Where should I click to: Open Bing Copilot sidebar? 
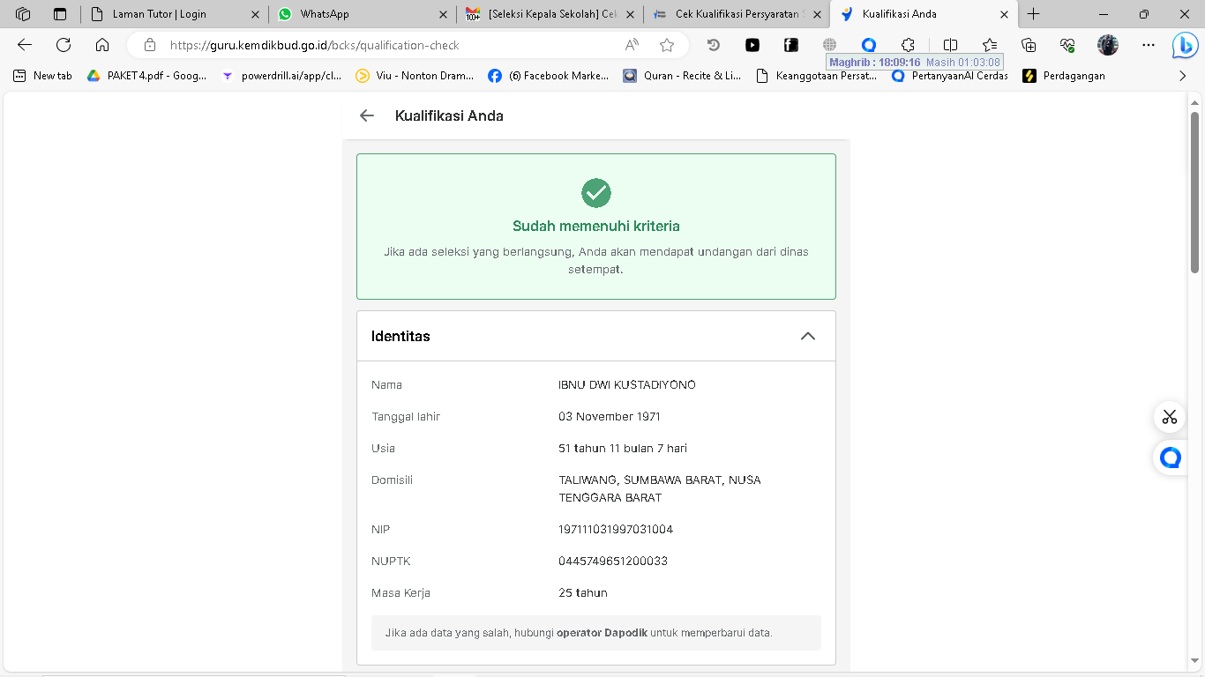(x=1184, y=45)
